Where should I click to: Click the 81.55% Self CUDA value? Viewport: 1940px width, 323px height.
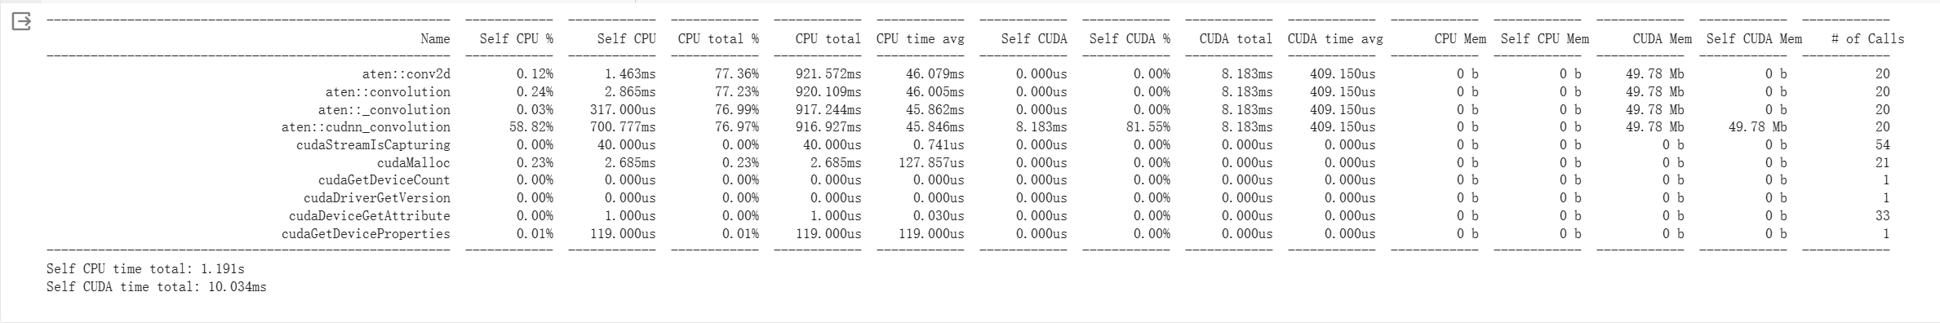point(1152,127)
